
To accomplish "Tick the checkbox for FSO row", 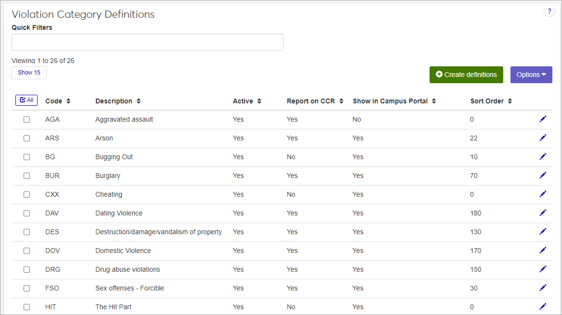I will [x=27, y=288].
